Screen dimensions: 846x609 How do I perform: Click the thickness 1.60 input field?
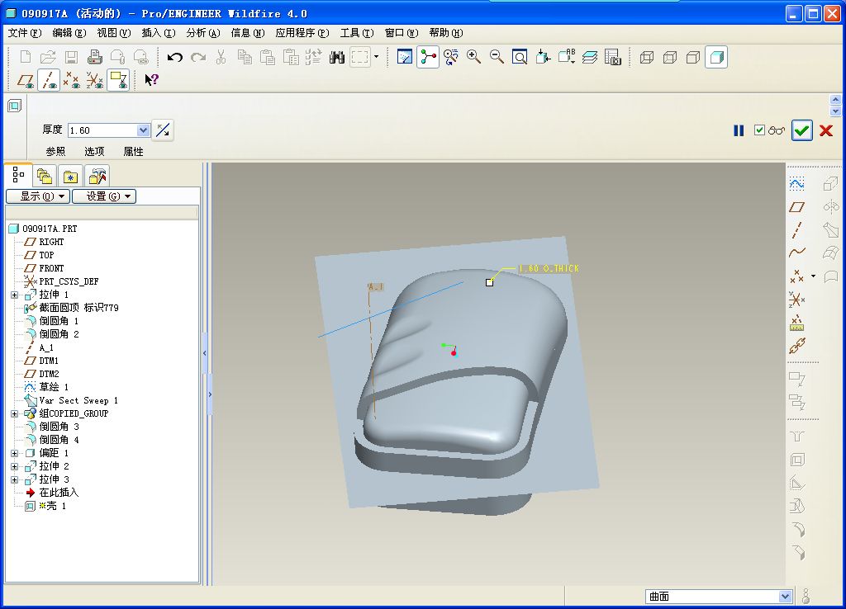pos(102,130)
